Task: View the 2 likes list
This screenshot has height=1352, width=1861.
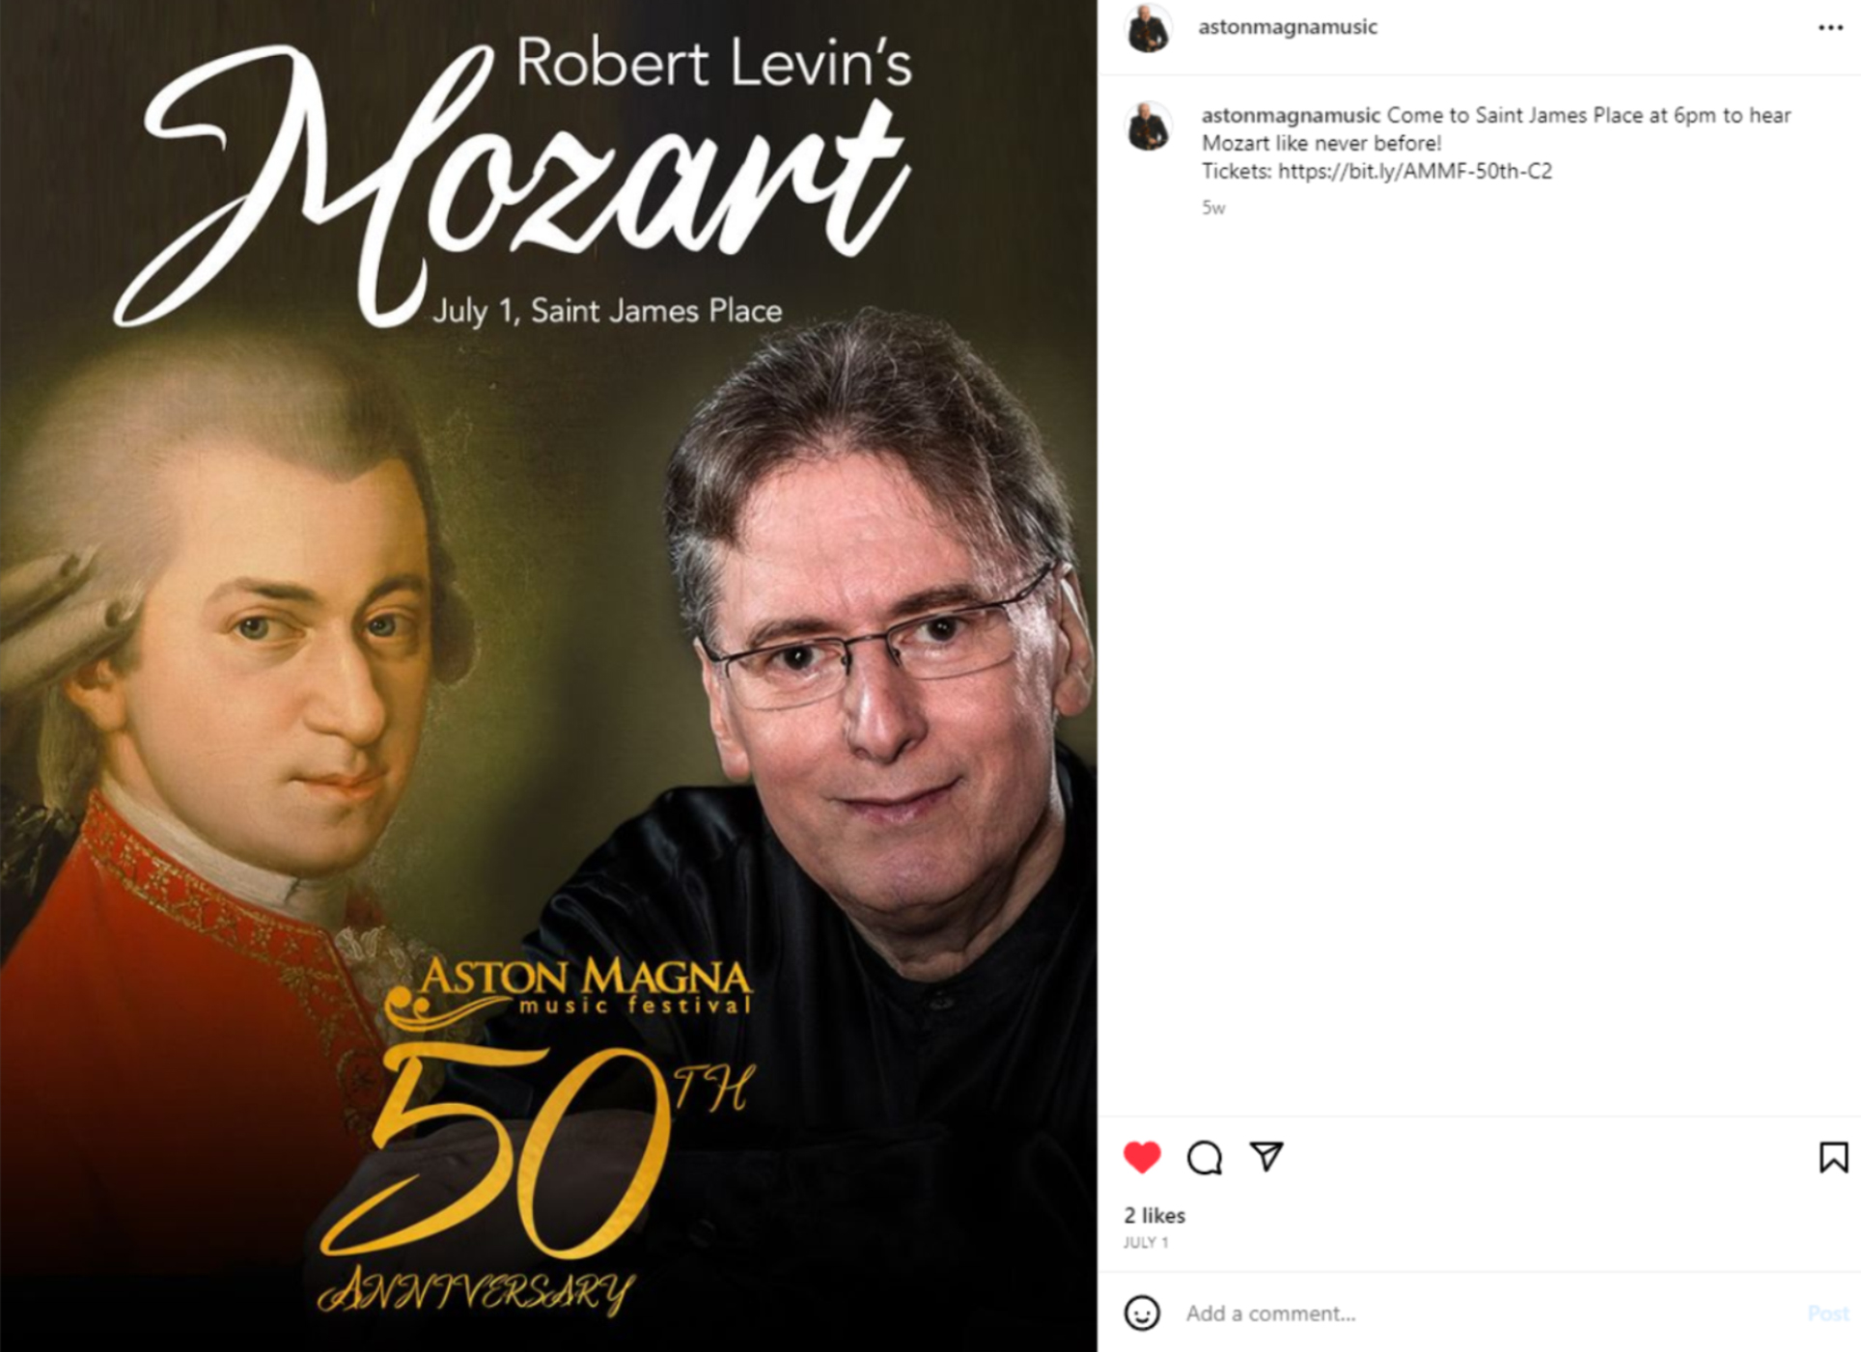Action: [1154, 1216]
